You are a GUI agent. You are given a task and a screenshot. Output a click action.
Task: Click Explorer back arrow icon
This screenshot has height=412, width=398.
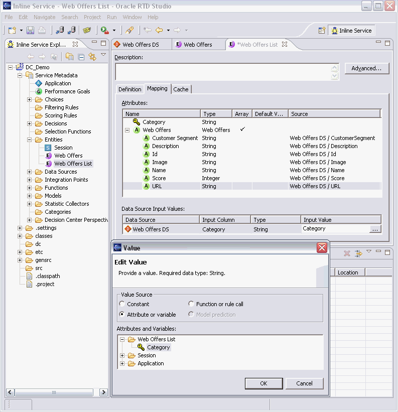point(31,57)
